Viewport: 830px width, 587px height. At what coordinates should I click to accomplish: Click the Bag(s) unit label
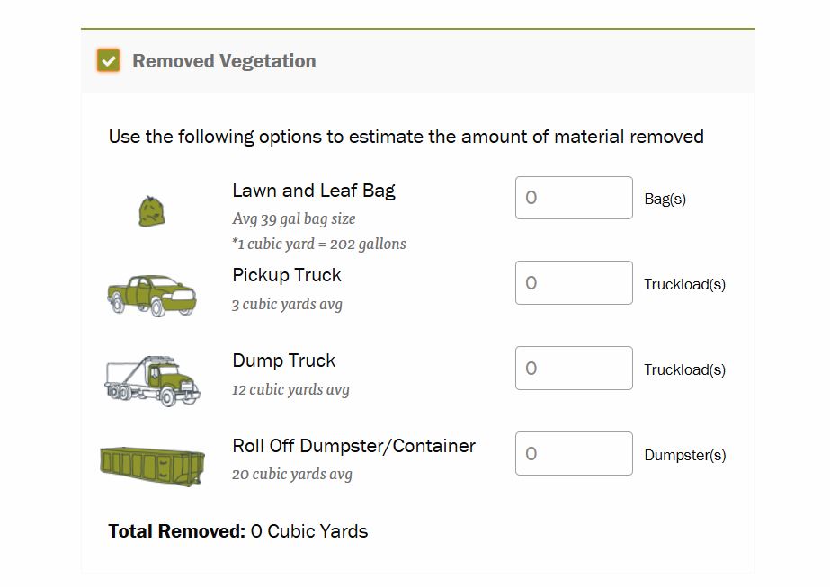pyautogui.click(x=665, y=199)
